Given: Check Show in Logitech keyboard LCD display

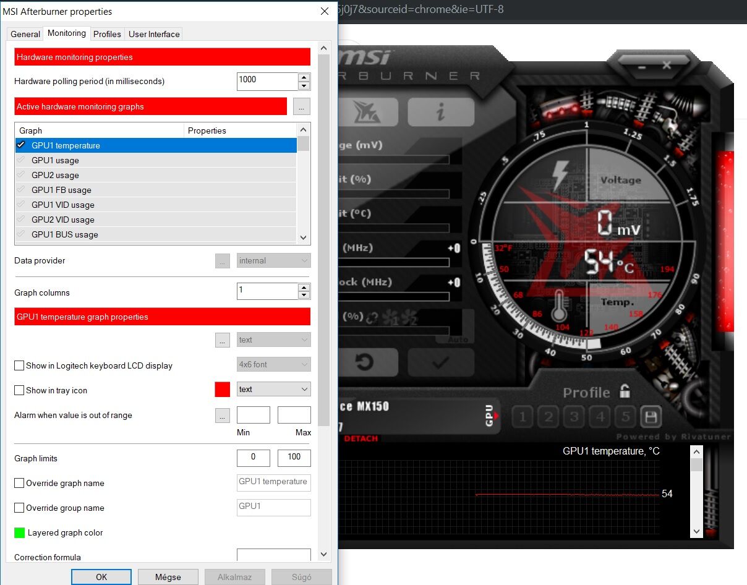Looking at the screenshot, I should coord(19,365).
